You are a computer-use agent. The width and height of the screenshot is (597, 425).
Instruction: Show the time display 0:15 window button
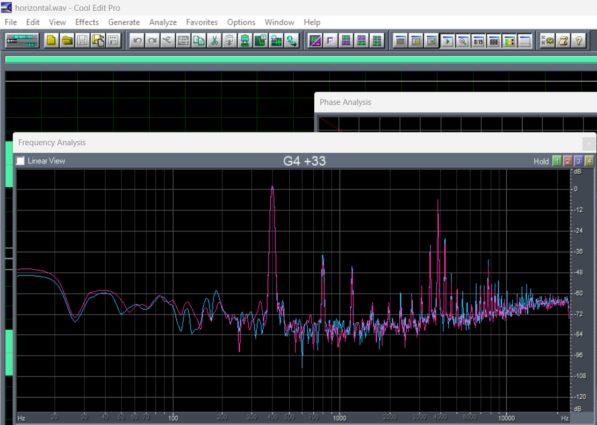(478, 41)
